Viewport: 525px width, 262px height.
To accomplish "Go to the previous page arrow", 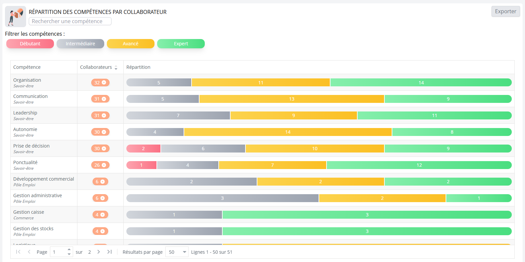I will point(29,252).
